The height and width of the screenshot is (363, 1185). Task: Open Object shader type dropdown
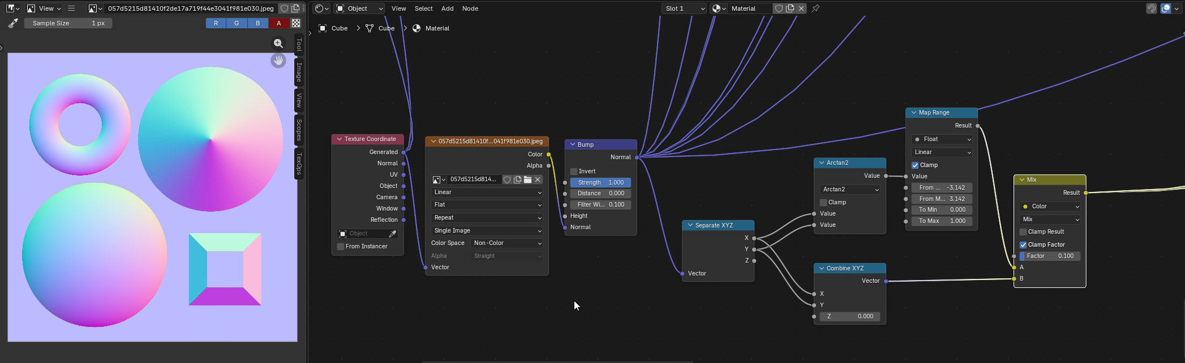coord(359,8)
